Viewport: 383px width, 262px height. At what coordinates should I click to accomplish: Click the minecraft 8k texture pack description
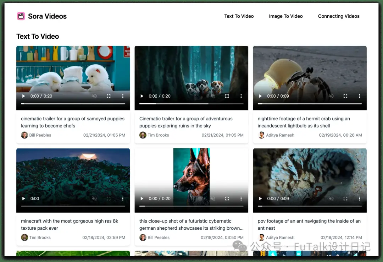[70, 225]
